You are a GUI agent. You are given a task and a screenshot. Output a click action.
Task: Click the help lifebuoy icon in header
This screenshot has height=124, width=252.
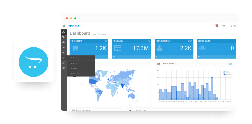pyautogui.click(x=223, y=26)
